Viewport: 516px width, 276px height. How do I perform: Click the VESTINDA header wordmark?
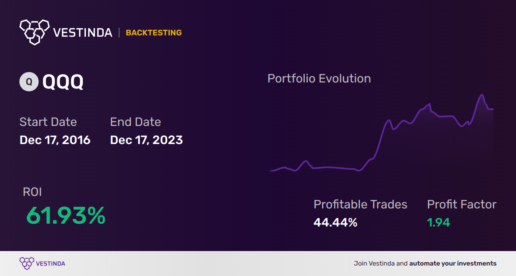click(83, 33)
